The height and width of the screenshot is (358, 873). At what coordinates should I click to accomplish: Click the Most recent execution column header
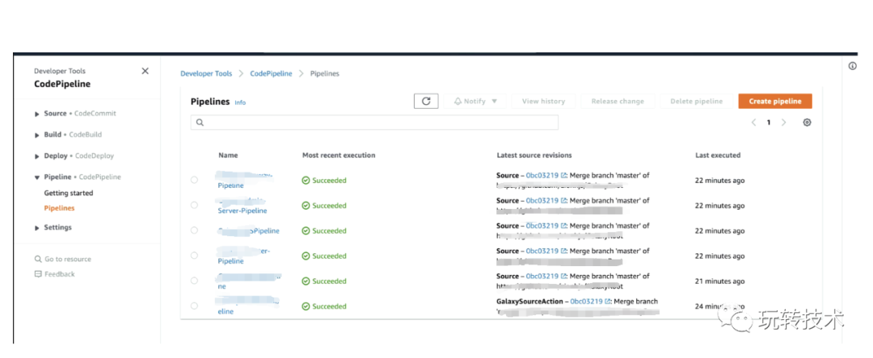coord(339,156)
